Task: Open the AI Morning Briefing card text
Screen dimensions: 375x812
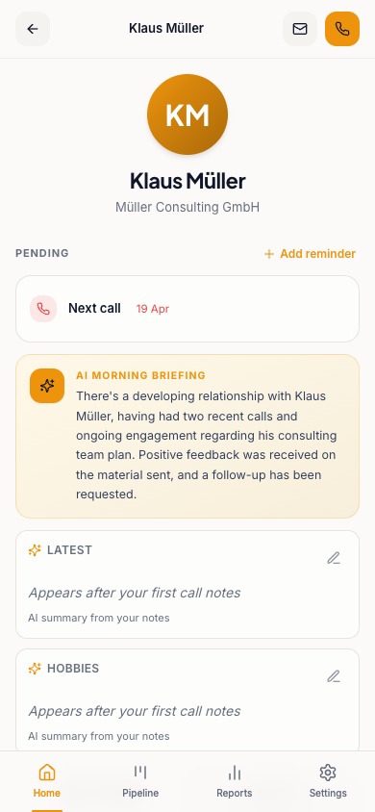Action: [x=207, y=444]
